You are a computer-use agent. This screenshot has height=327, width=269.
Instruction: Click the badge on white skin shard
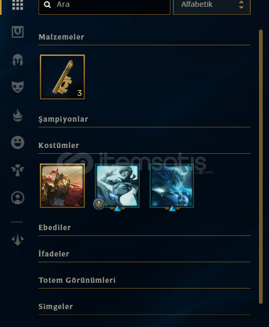point(99,204)
